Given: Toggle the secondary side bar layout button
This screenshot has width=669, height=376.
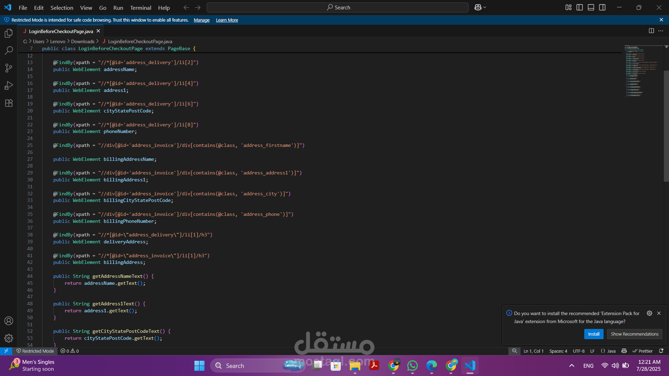Looking at the screenshot, I should 602,7.
